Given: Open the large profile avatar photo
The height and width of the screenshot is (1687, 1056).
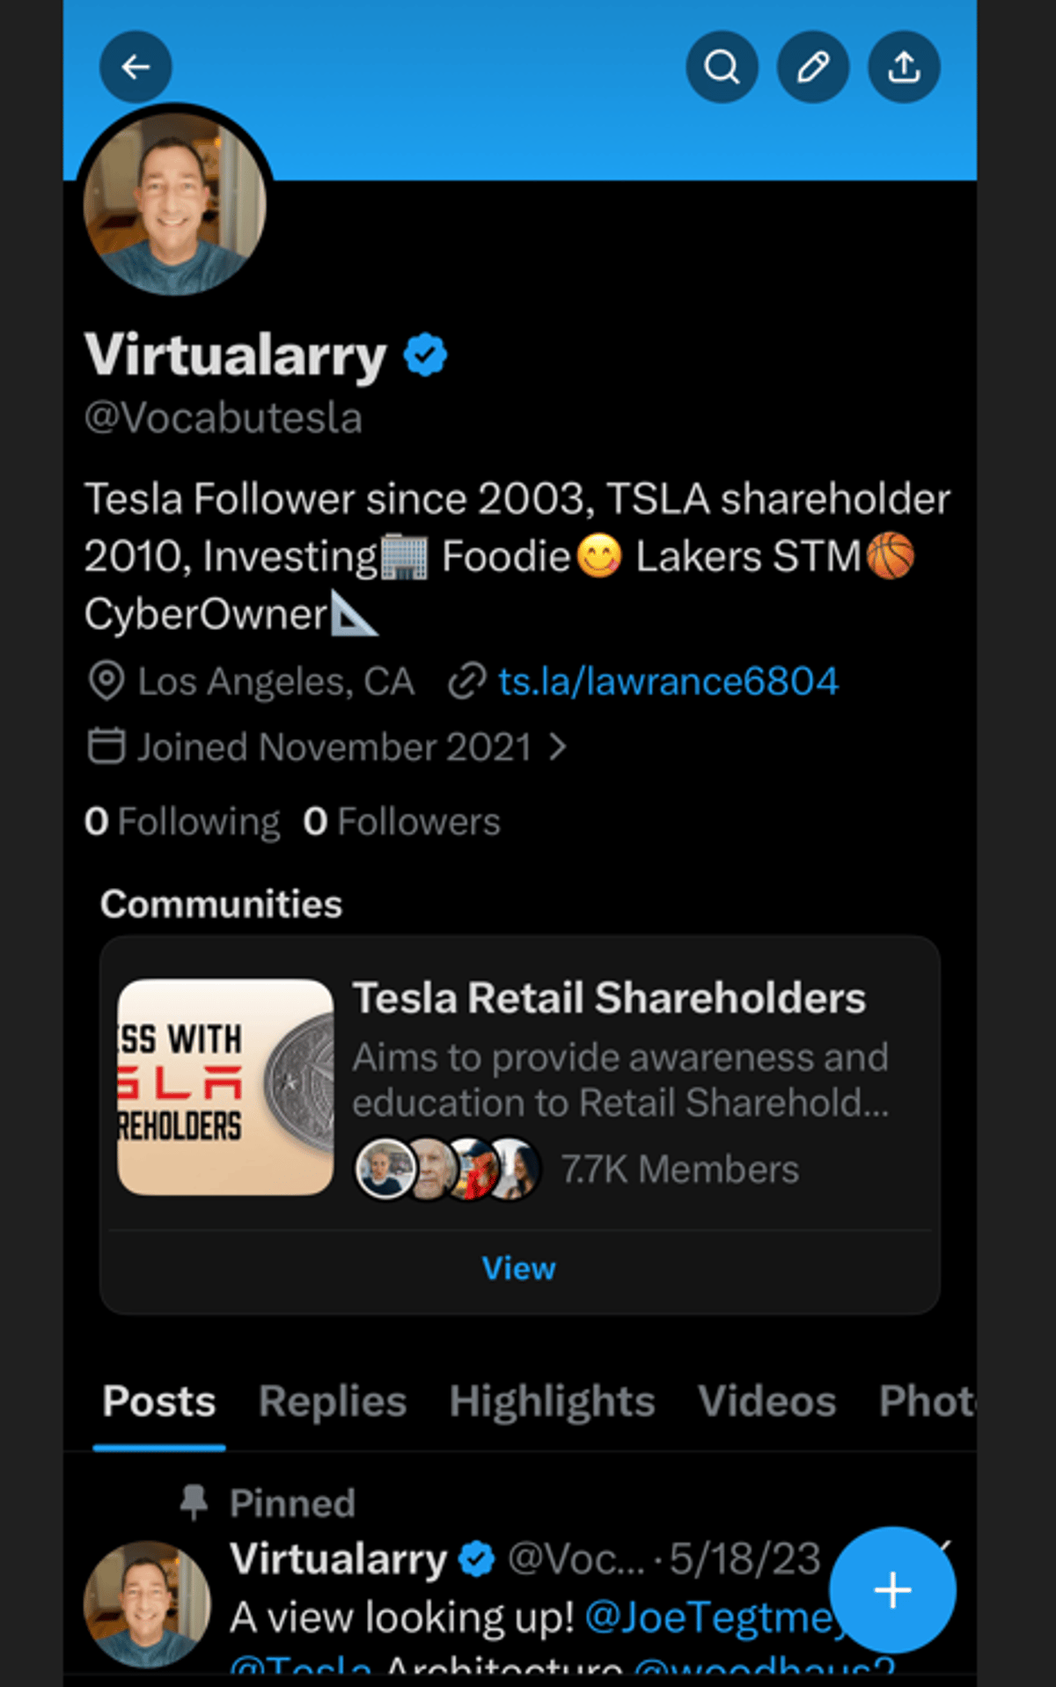Looking at the screenshot, I should point(175,203).
